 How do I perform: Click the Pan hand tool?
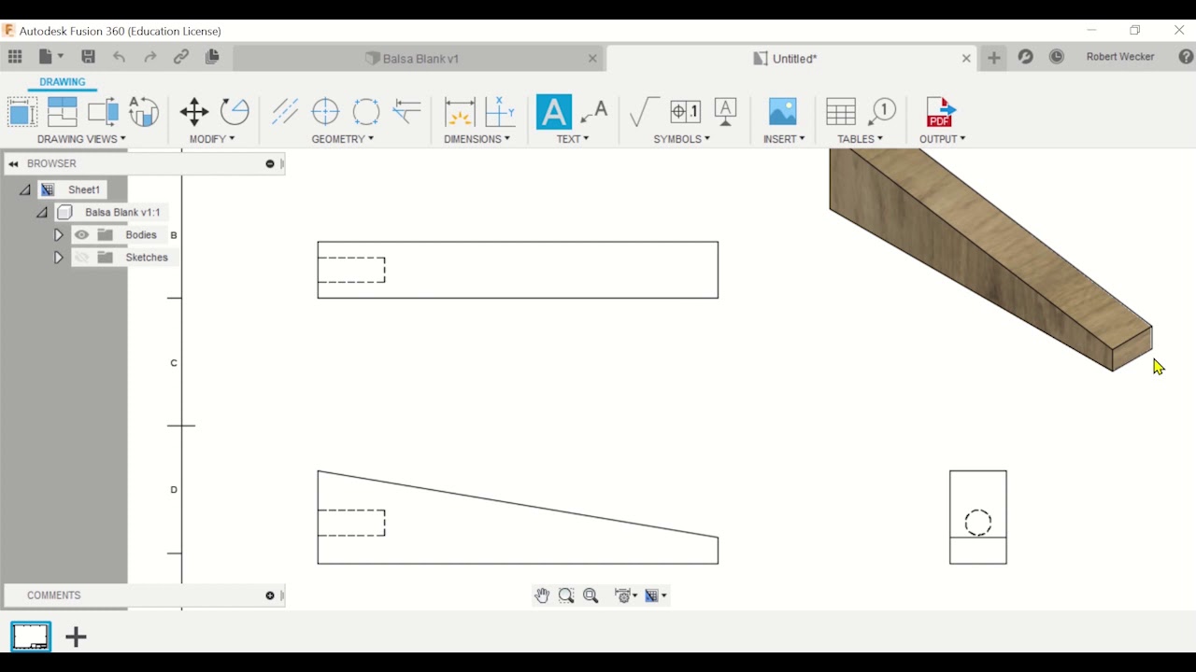tap(542, 595)
